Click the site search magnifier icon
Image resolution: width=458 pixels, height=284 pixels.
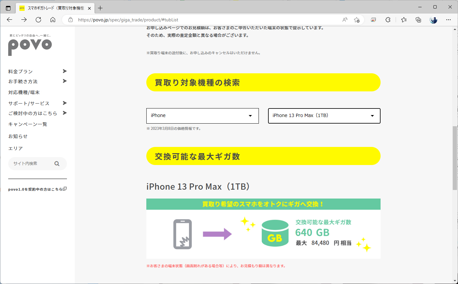[57, 164]
